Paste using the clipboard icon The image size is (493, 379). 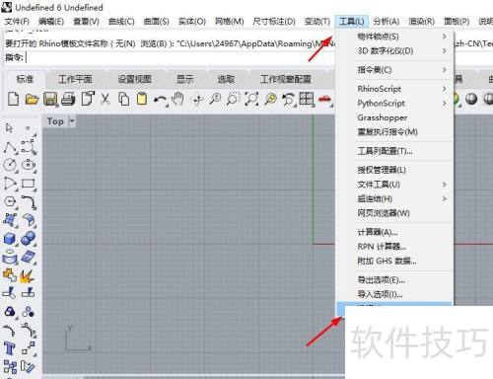tap(142, 99)
